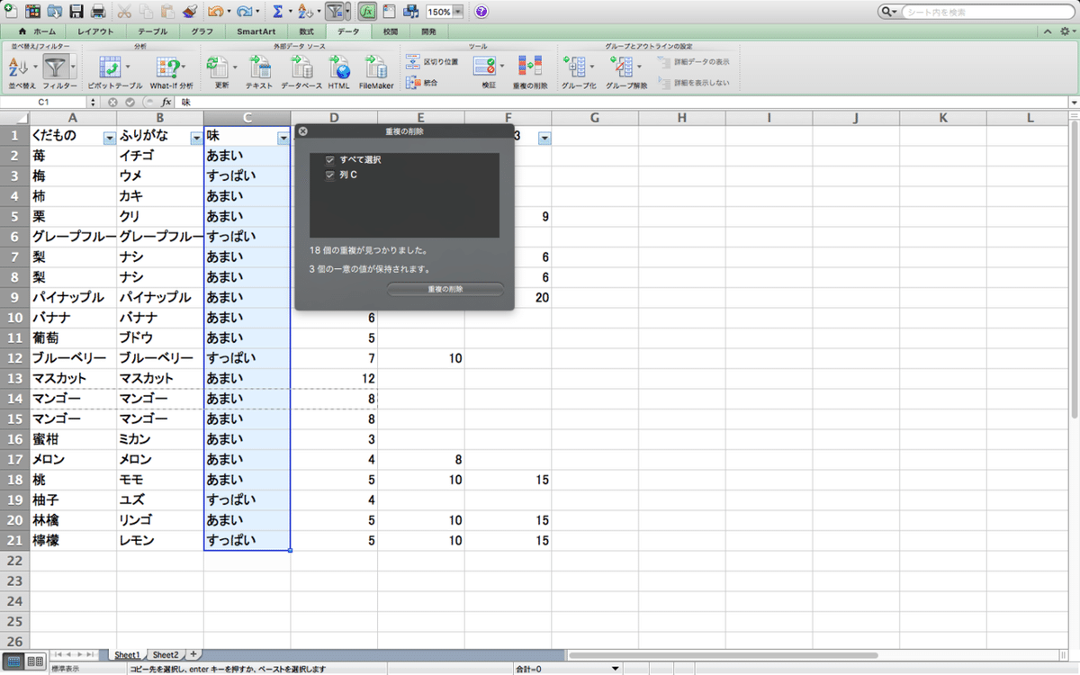1080x675 pixels.
Task: Switch to the SmartArt tab
Action: tap(256, 31)
